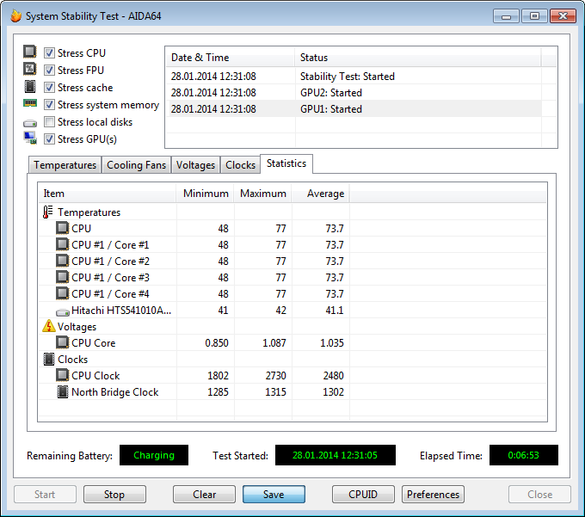Minimize the System Stability Test window
Image resolution: width=585 pixels, height=517 pixels.
pyautogui.click(x=506, y=16)
